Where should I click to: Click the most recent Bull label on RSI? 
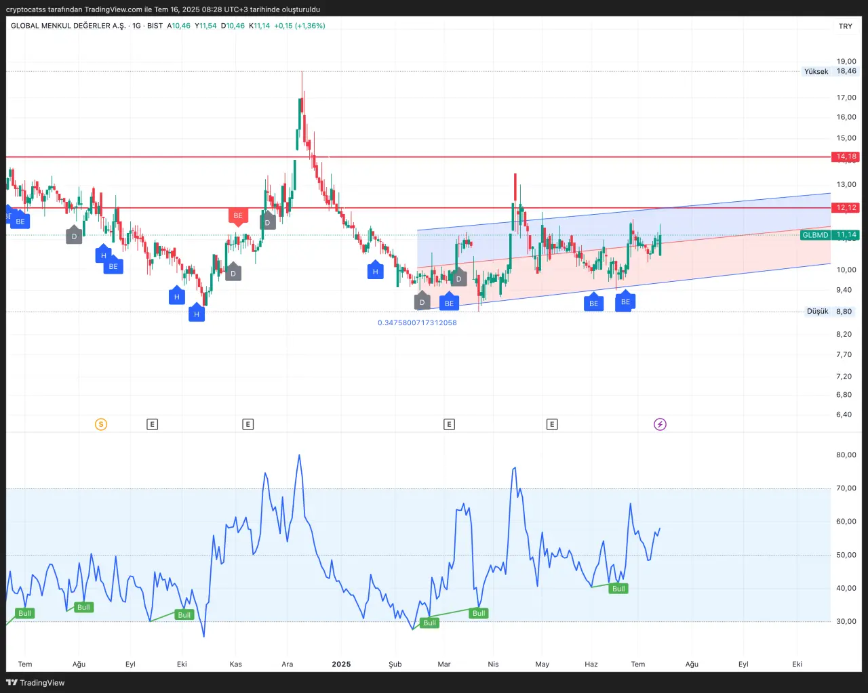coord(618,589)
